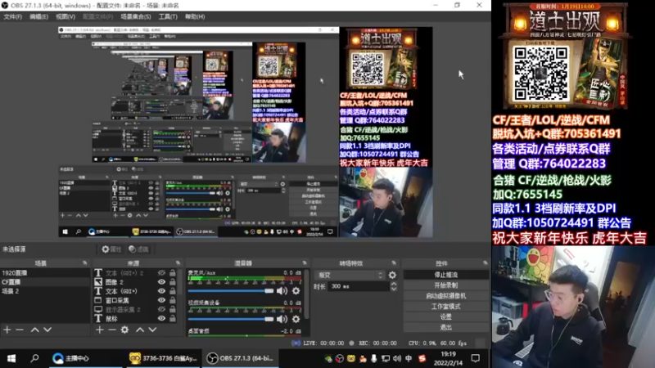Click the Sogou input S tray icon
This screenshot has height=368, width=655.
click(422, 359)
